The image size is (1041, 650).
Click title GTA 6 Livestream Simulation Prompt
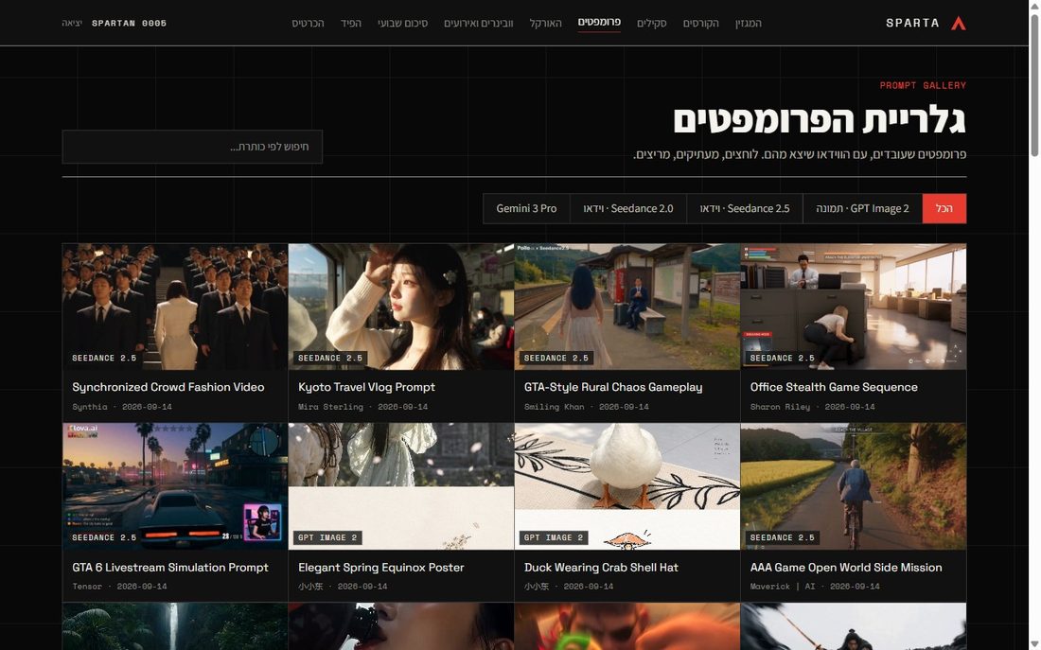170,568
